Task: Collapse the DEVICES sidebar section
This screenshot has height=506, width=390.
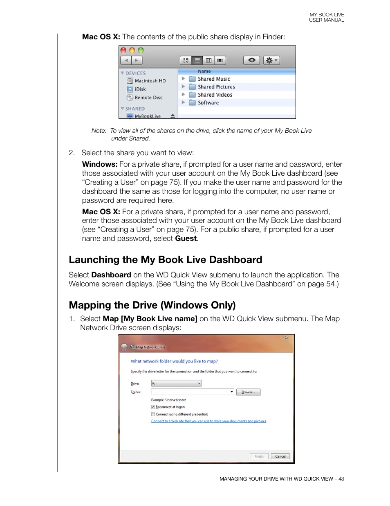Action: click(122, 73)
